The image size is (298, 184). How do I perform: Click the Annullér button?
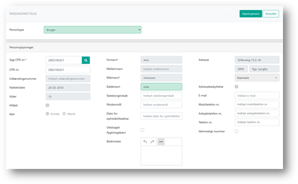click(271, 14)
